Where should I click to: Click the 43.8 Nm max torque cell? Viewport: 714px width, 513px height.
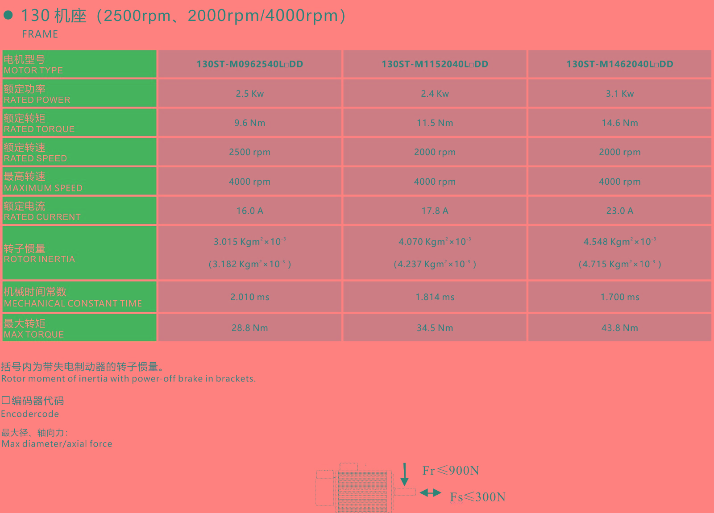click(x=619, y=328)
